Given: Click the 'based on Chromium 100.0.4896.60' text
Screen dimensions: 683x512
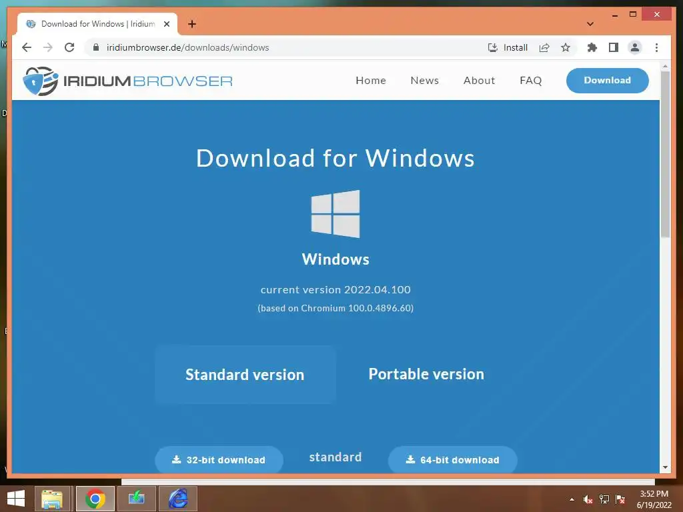Looking at the screenshot, I should point(335,308).
